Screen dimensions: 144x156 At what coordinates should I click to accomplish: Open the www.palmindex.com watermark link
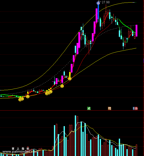[x=20, y=152]
